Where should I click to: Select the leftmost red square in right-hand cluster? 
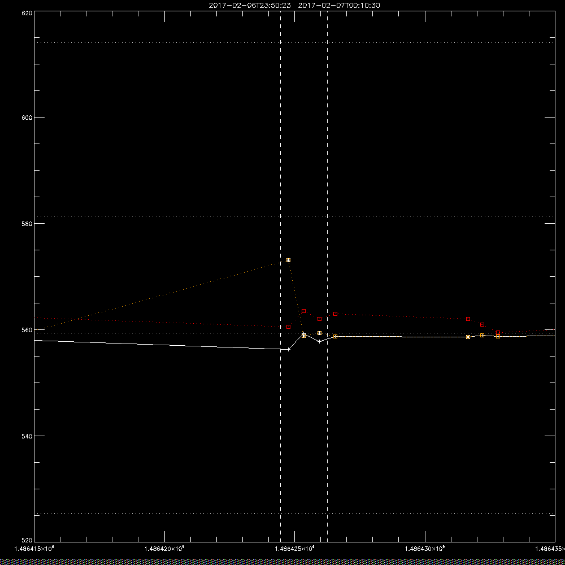click(x=468, y=319)
